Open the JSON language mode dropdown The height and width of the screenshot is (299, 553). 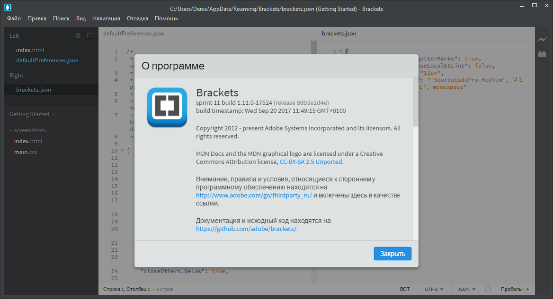pos(467,289)
